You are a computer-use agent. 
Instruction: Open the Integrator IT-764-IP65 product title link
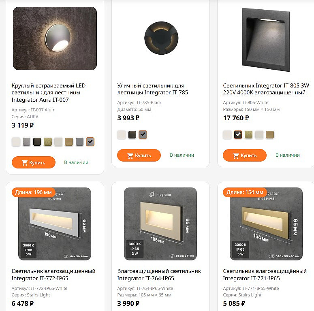click(159, 275)
